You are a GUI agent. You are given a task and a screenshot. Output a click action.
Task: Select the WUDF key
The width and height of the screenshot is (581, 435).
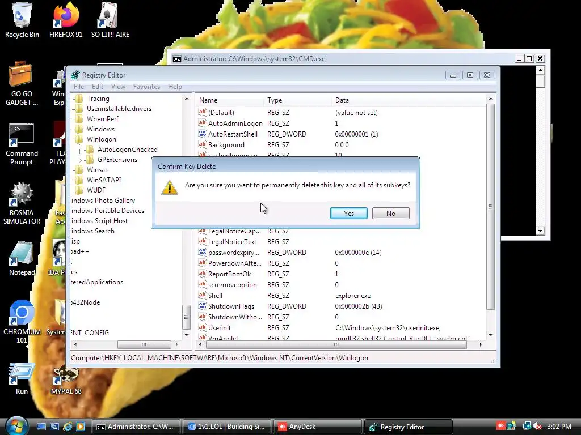coord(96,190)
